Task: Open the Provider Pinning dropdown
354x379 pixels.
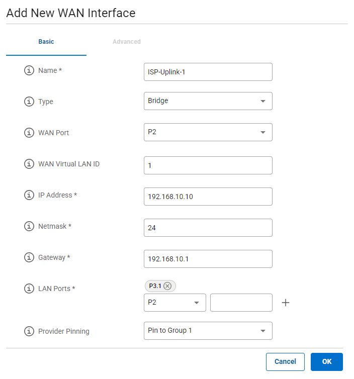Action: [x=208, y=331]
